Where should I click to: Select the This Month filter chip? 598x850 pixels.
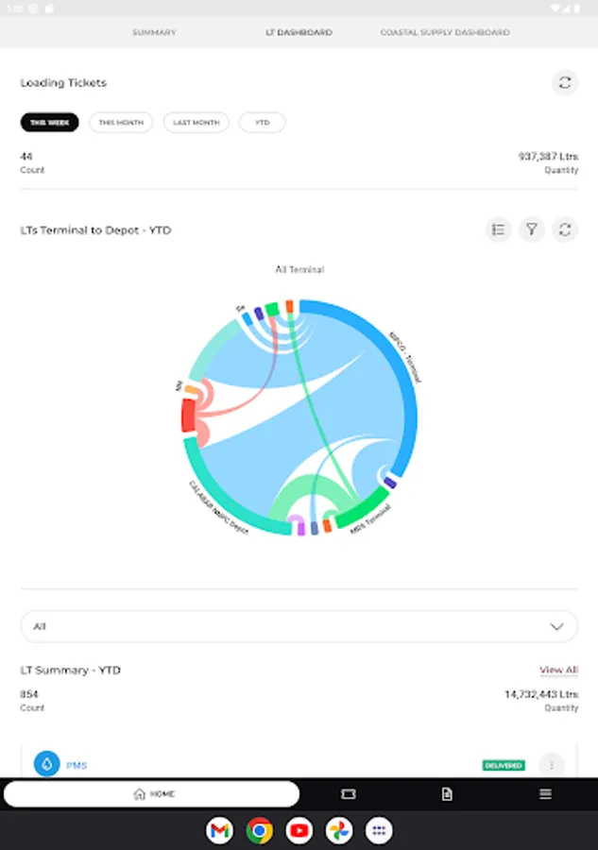121,123
